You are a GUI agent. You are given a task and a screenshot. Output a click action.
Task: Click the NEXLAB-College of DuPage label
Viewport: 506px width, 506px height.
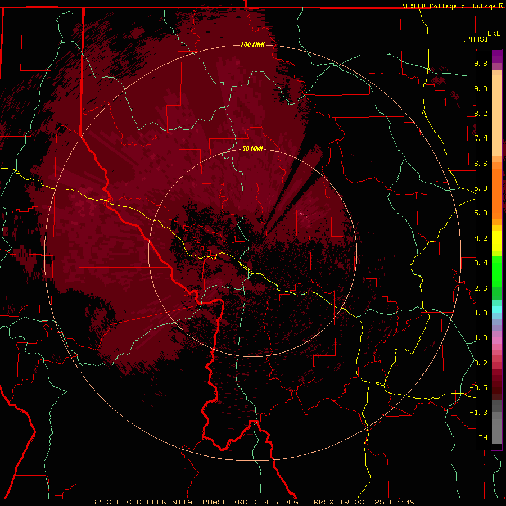pyautogui.click(x=450, y=6)
